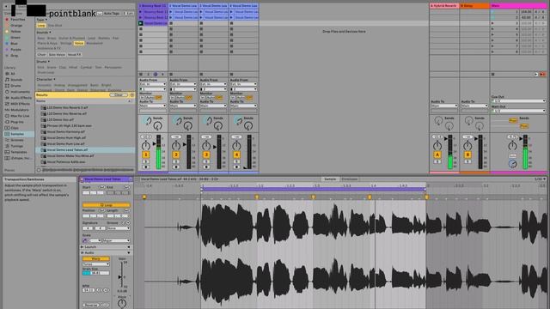The image size is (550, 309).
Task: Click track 1 pan knob
Action: click(145, 146)
